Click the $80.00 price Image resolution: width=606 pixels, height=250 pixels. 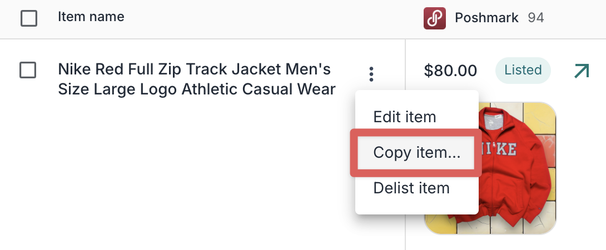[450, 71]
